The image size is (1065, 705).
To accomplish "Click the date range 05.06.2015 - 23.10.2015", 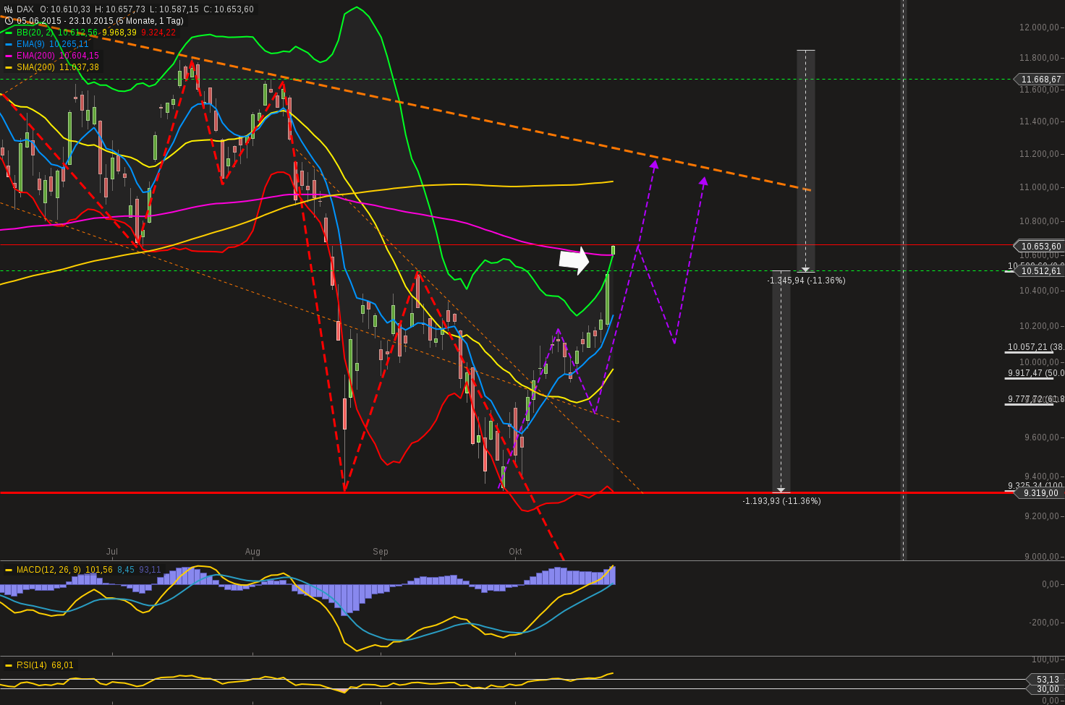I will (x=64, y=21).
